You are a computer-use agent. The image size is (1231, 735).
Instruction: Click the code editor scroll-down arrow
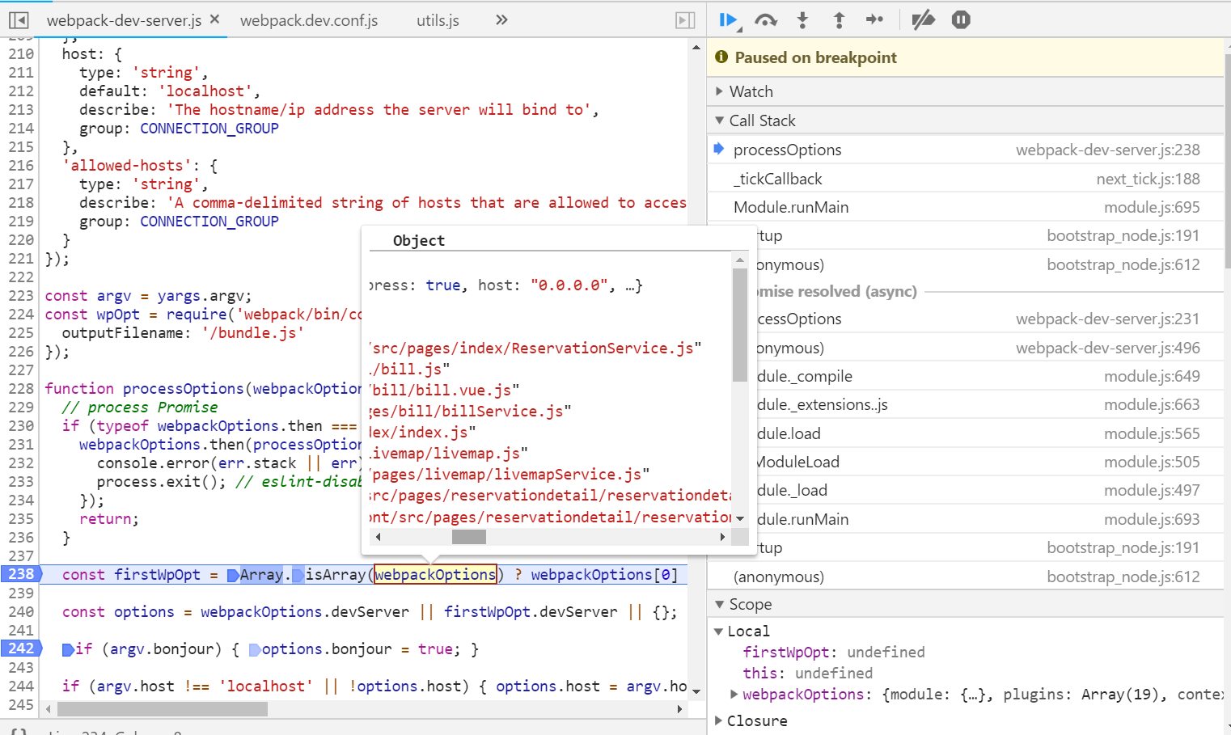(x=696, y=692)
